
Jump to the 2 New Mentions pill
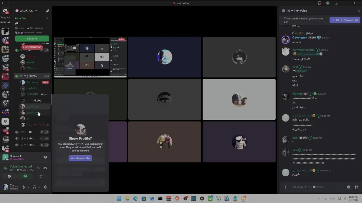32,47
